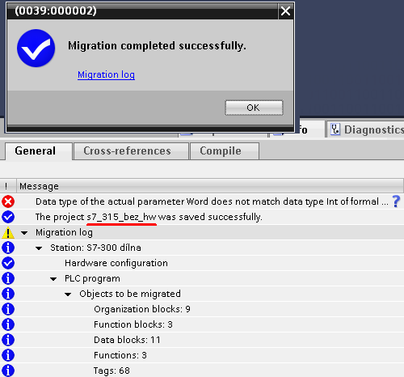Screen dimensions: 404x377
Task: Open help via blue question mark icon
Action: [x=396, y=201]
